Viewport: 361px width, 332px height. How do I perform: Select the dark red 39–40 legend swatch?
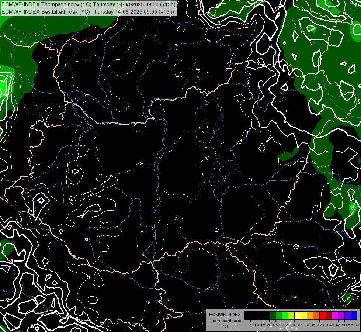[x=329, y=315]
